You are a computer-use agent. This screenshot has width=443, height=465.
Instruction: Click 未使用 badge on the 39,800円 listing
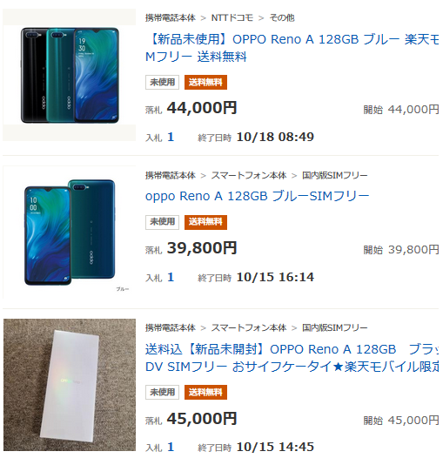point(162,222)
